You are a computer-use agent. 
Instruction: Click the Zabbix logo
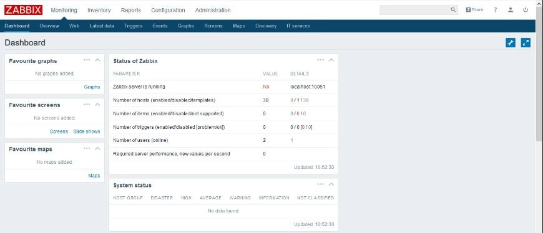click(24, 10)
